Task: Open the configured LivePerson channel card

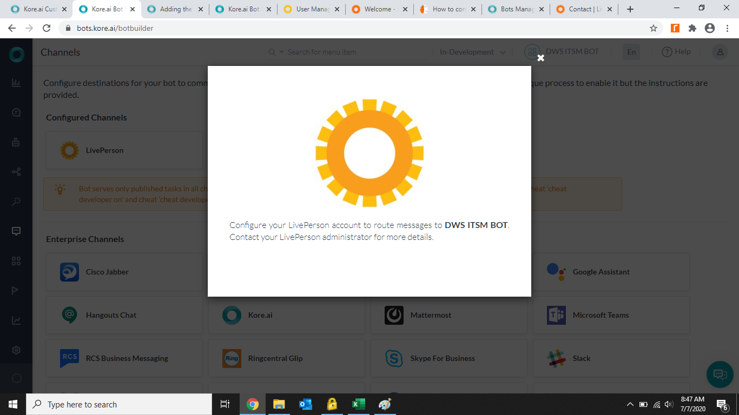Action: tap(124, 150)
